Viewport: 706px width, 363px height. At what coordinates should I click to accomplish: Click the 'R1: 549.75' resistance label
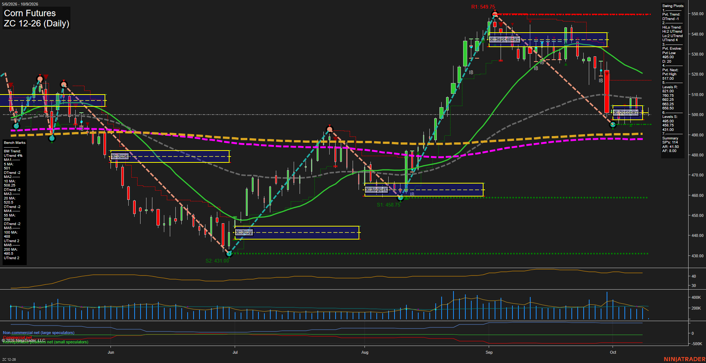tap(483, 7)
